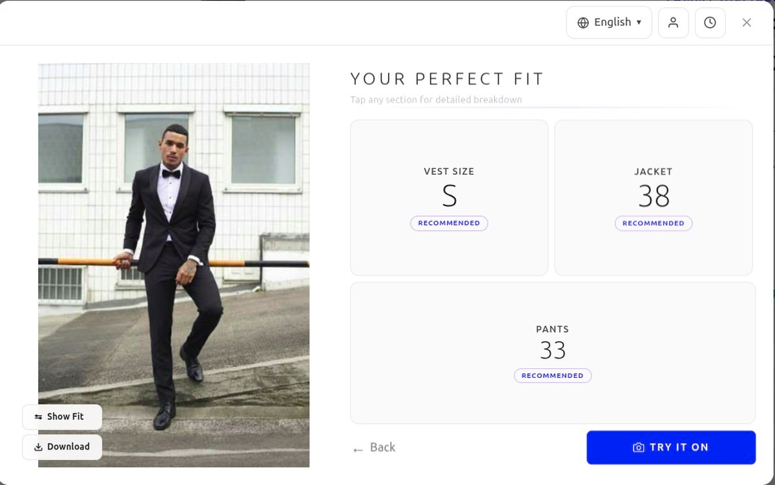Click the Recommended badge under Vest Size

(449, 223)
